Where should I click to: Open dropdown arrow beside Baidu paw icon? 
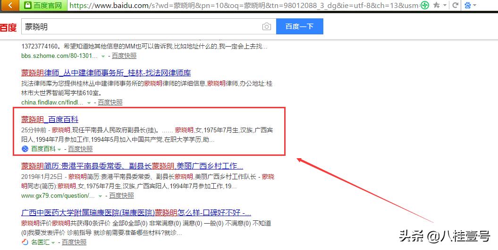pos(474,5)
